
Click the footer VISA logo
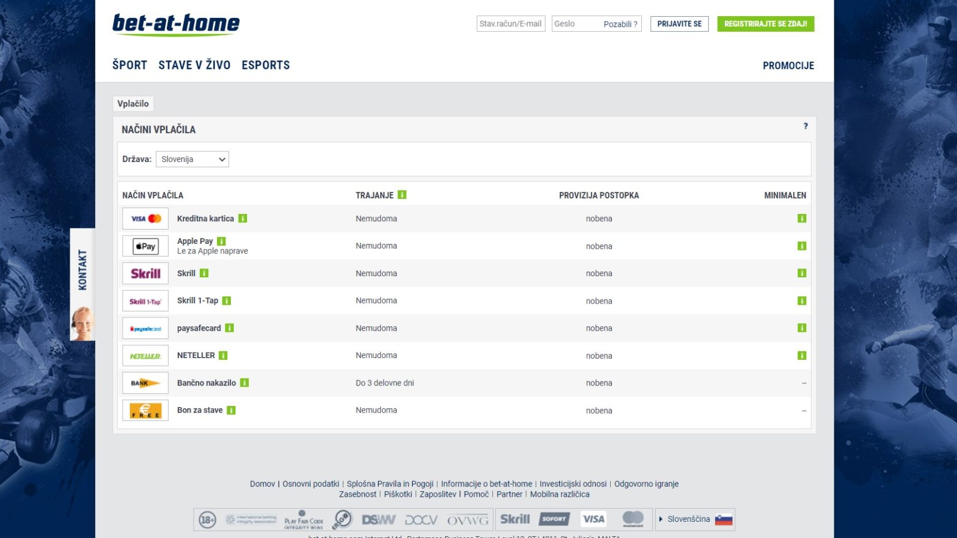(593, 519)
